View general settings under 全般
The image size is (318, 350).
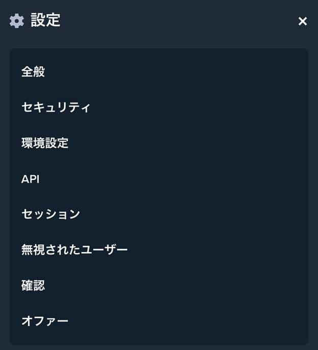[33, 72]
